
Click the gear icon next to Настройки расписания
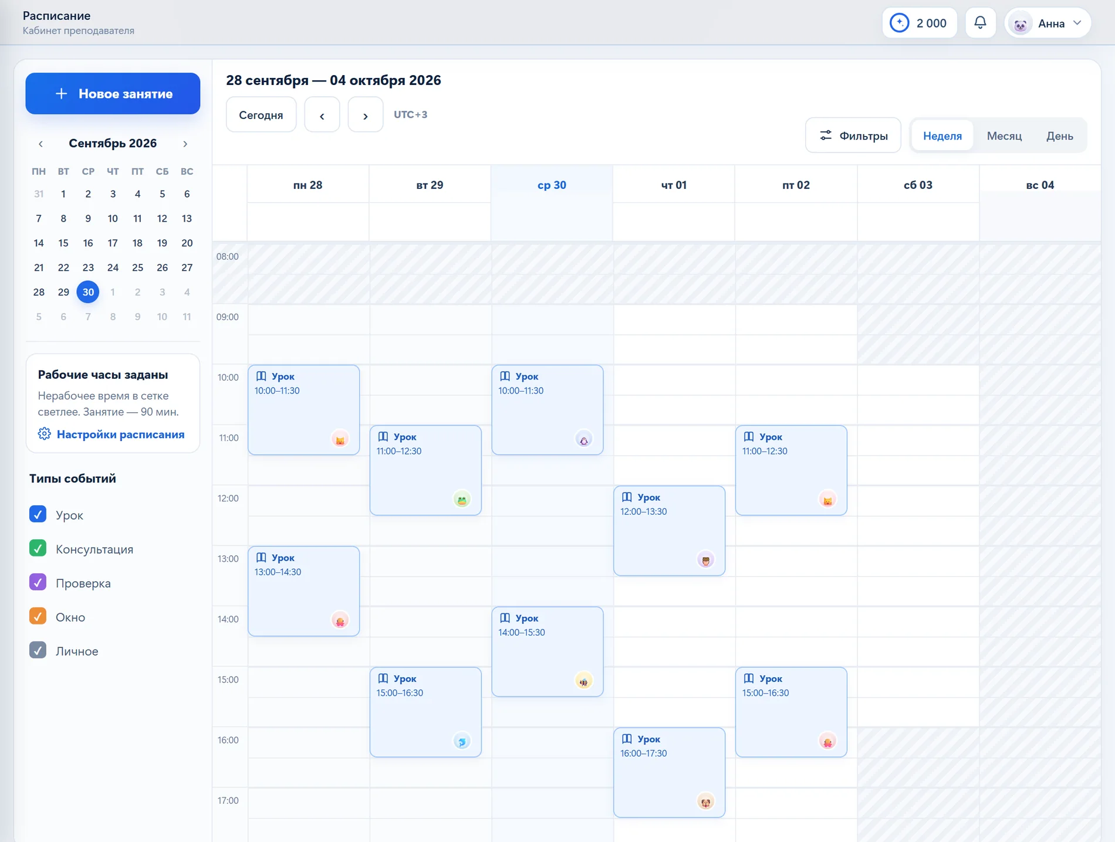[x=45, y=434]
